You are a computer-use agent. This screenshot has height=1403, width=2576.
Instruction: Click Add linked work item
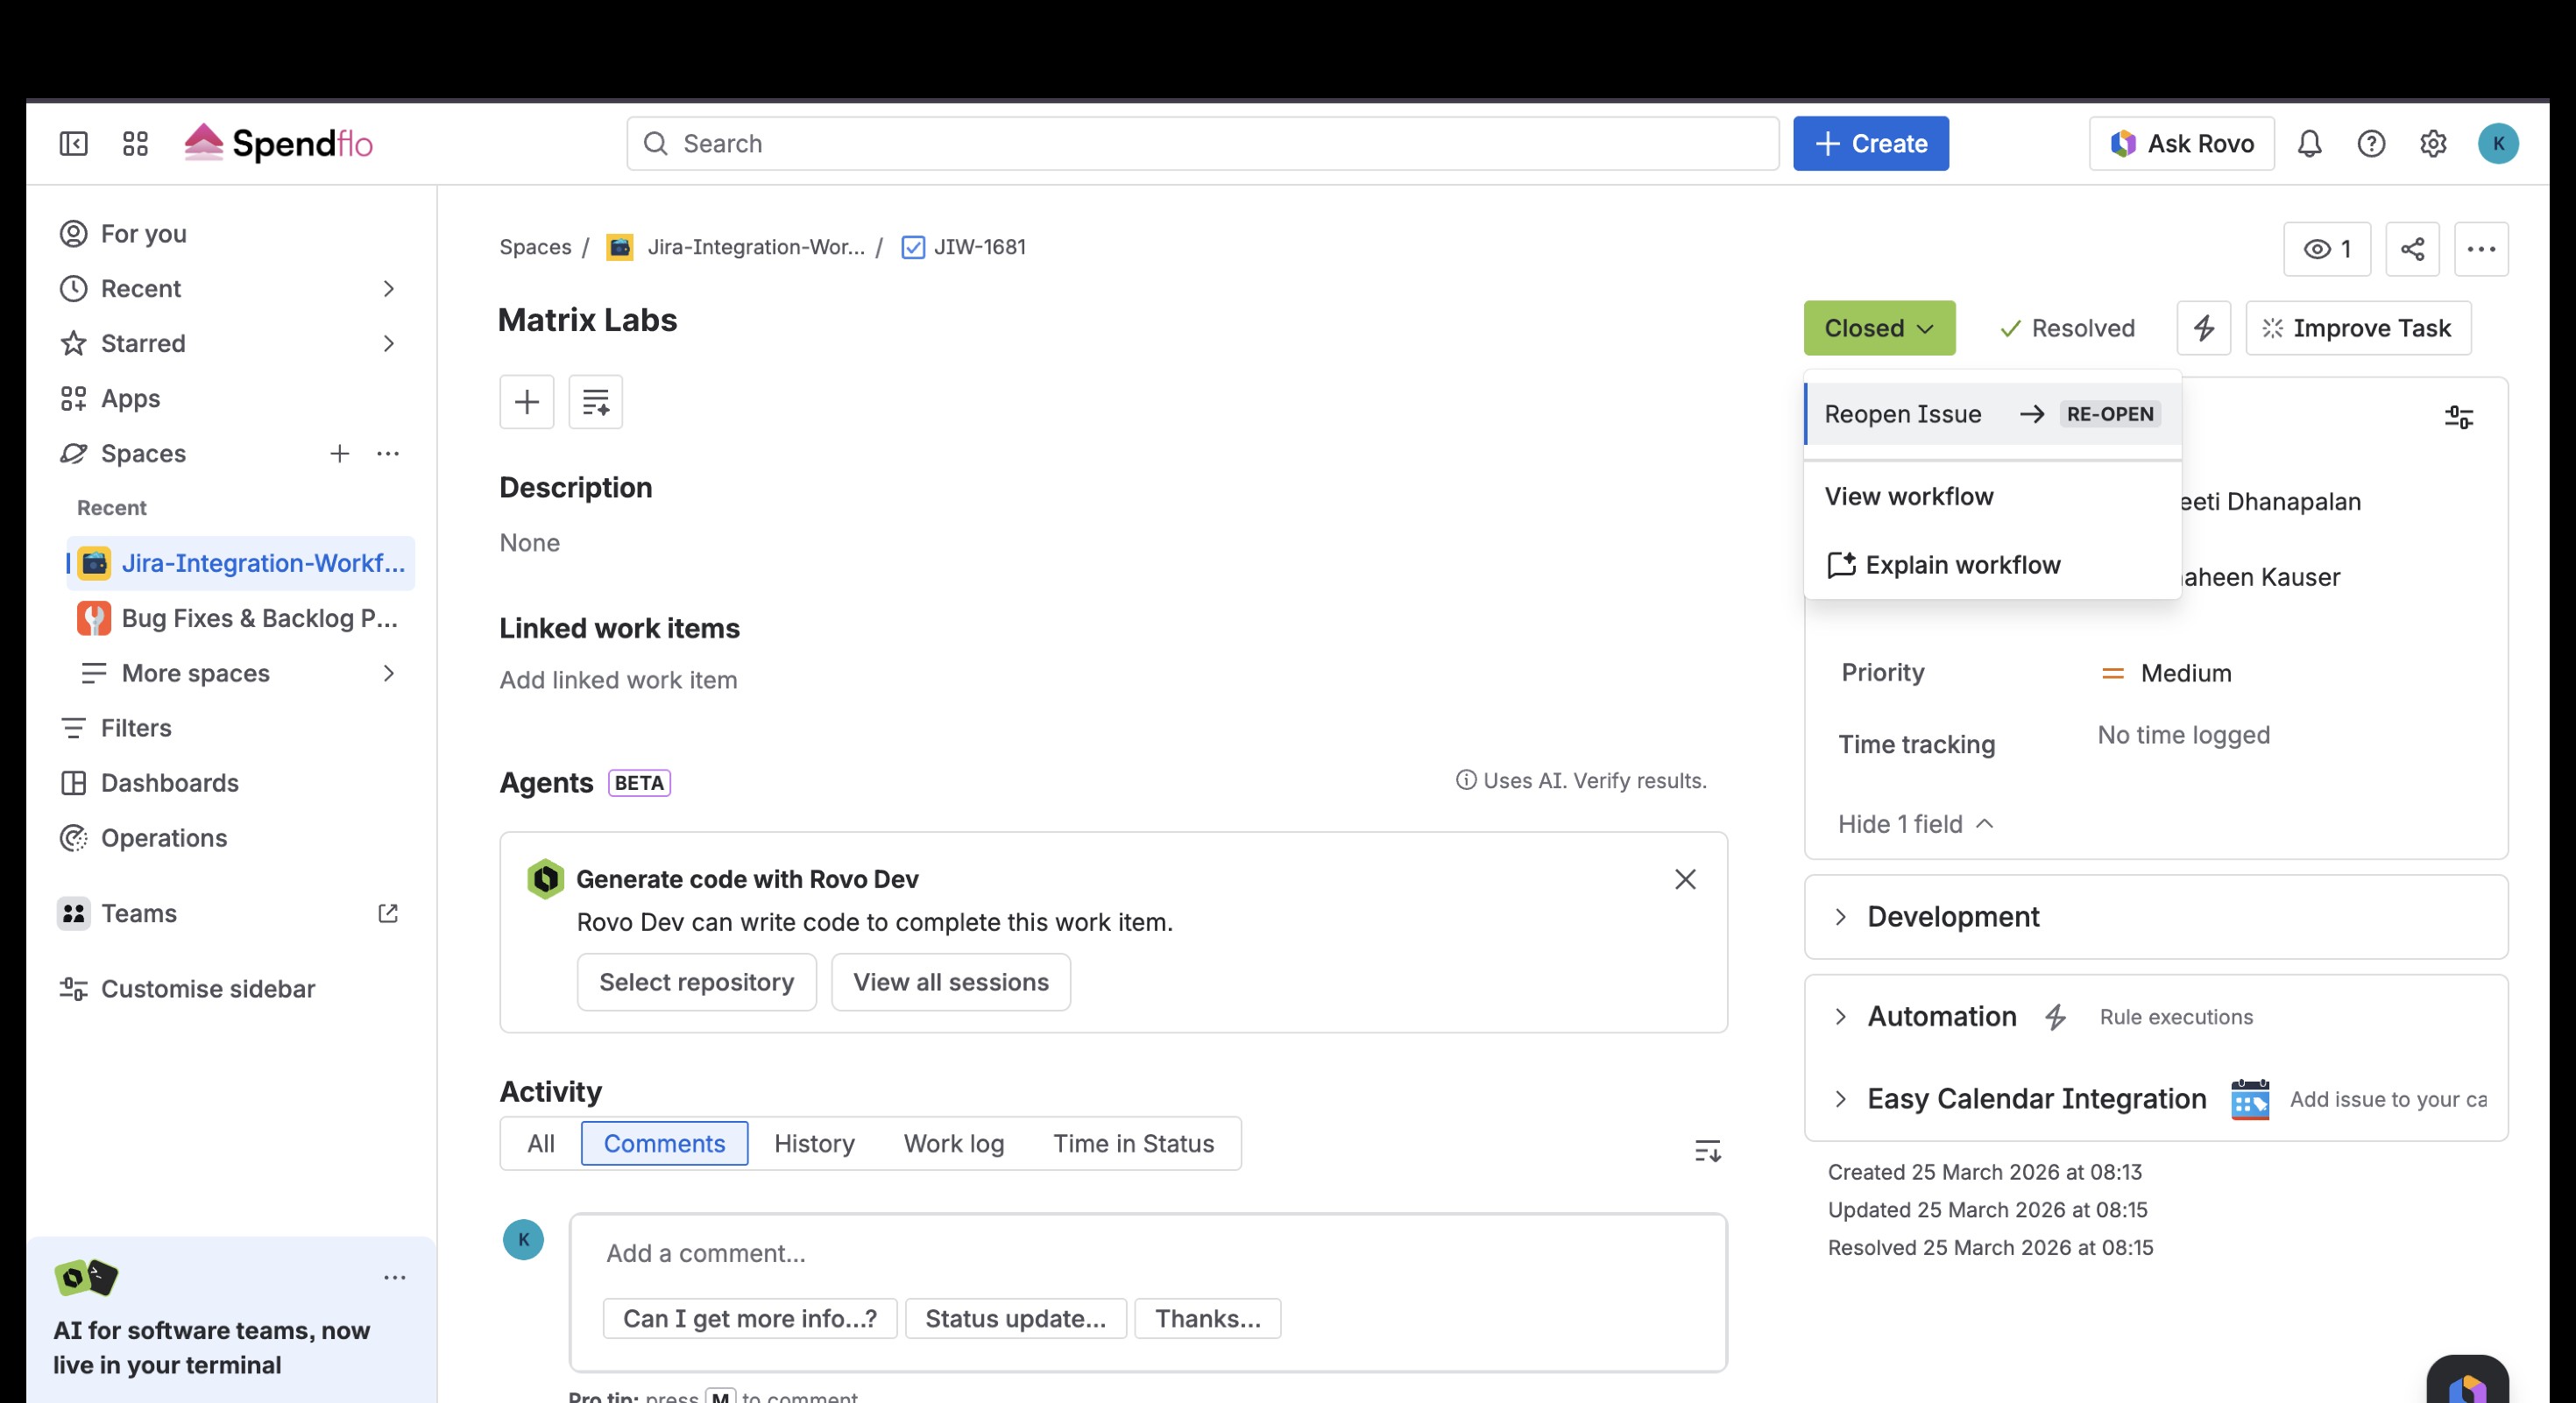click(618, 680)
